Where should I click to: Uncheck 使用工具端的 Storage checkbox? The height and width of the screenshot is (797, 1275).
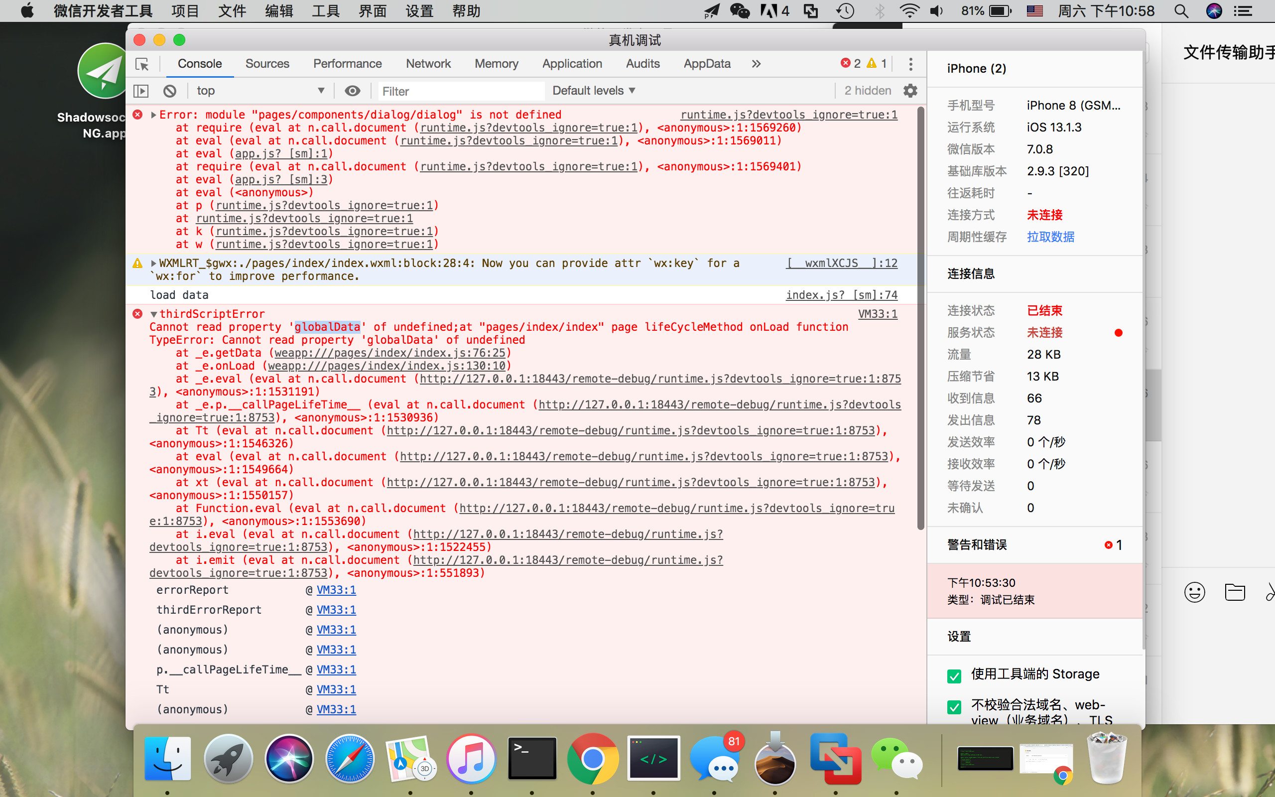(x=954, y=676)
